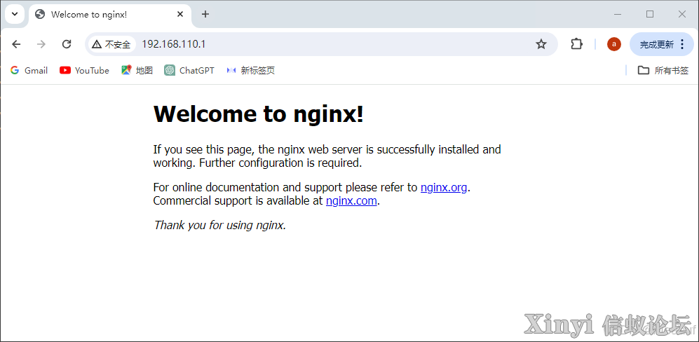Screen dimensions: 699x342
Task: Reload the current page
Action: [67, 44]
